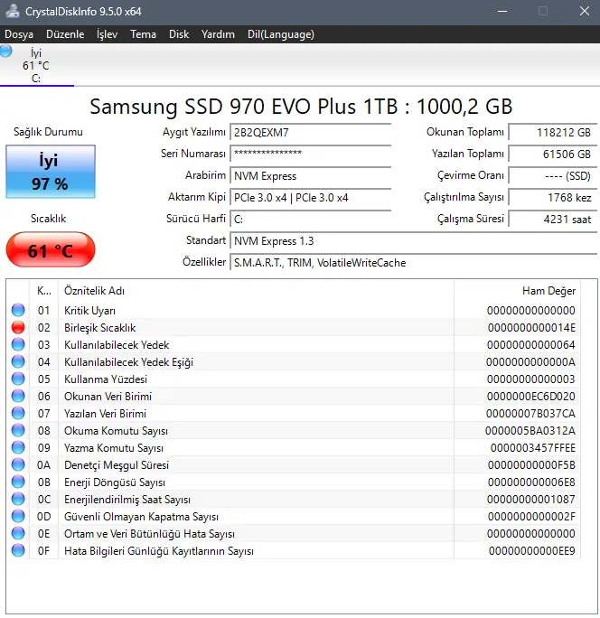Click the status dot for Kullanılabilecek Yedek row 03

tap(18, 344)
